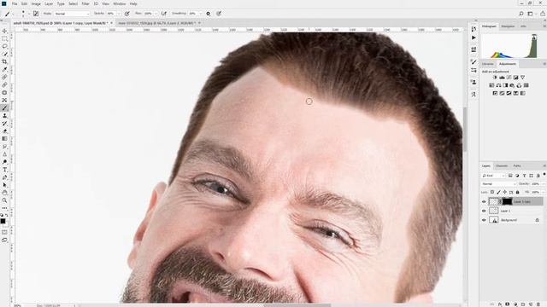Select the Eyedropper tool
Screen dimensions: 547x307
4,69
